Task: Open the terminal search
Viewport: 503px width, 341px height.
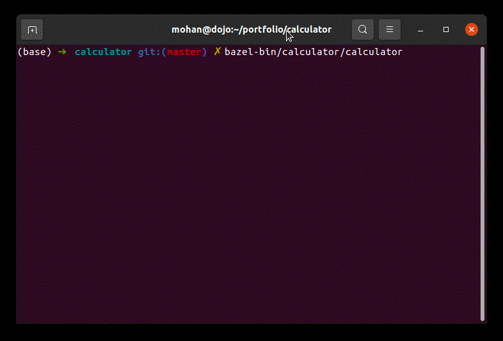Action: (362, 29)
